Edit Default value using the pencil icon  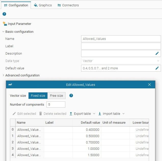tap(157, 68)
